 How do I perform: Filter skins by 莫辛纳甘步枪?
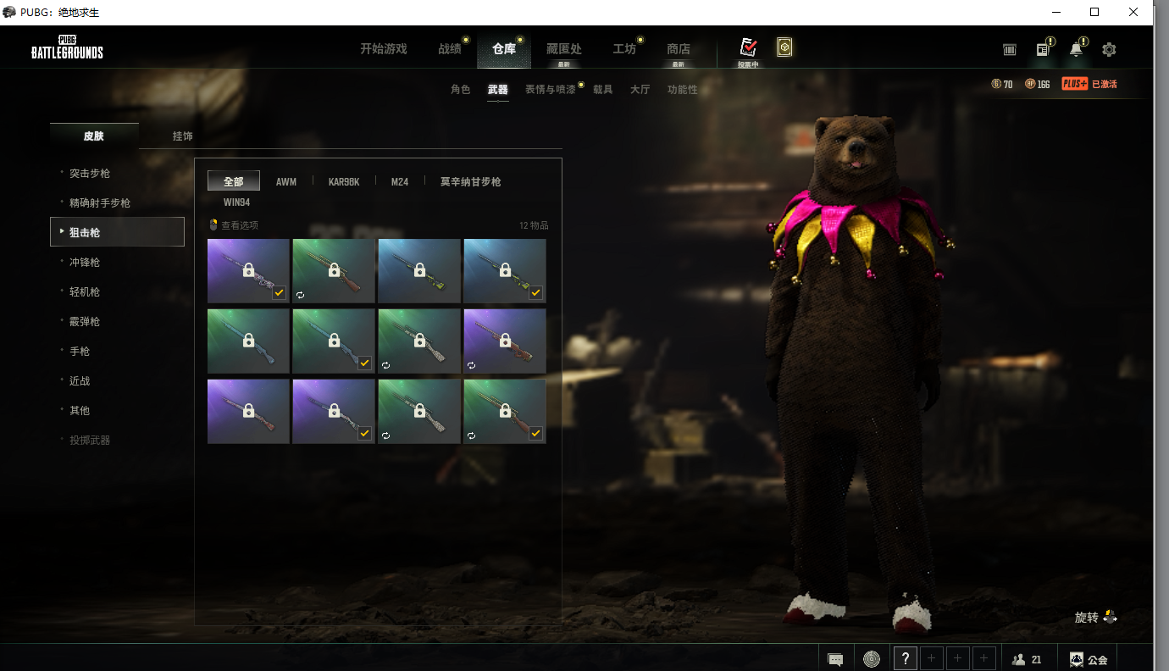[470, 181]
